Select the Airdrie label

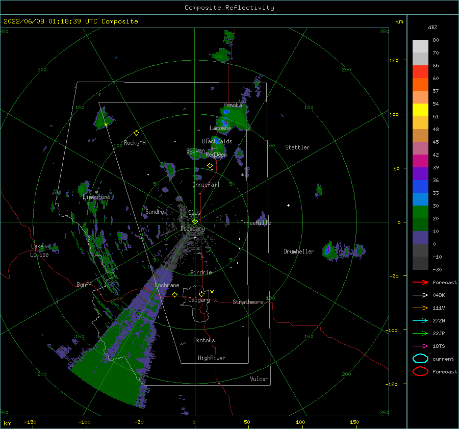point(201,272)
